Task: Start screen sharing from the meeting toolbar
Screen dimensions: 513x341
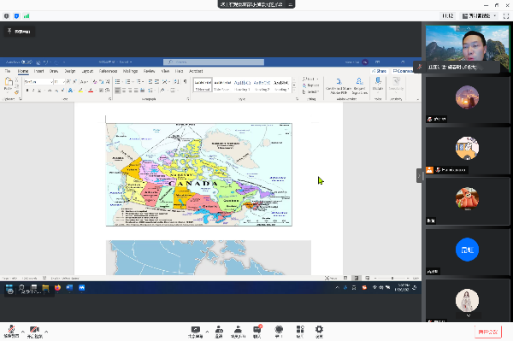Action: 195,332
